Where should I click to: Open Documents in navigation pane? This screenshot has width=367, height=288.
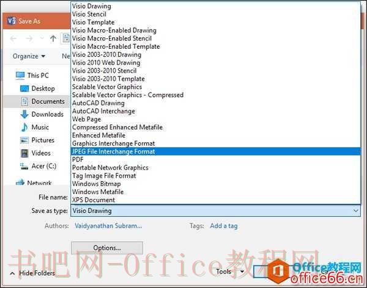(48, 101)
